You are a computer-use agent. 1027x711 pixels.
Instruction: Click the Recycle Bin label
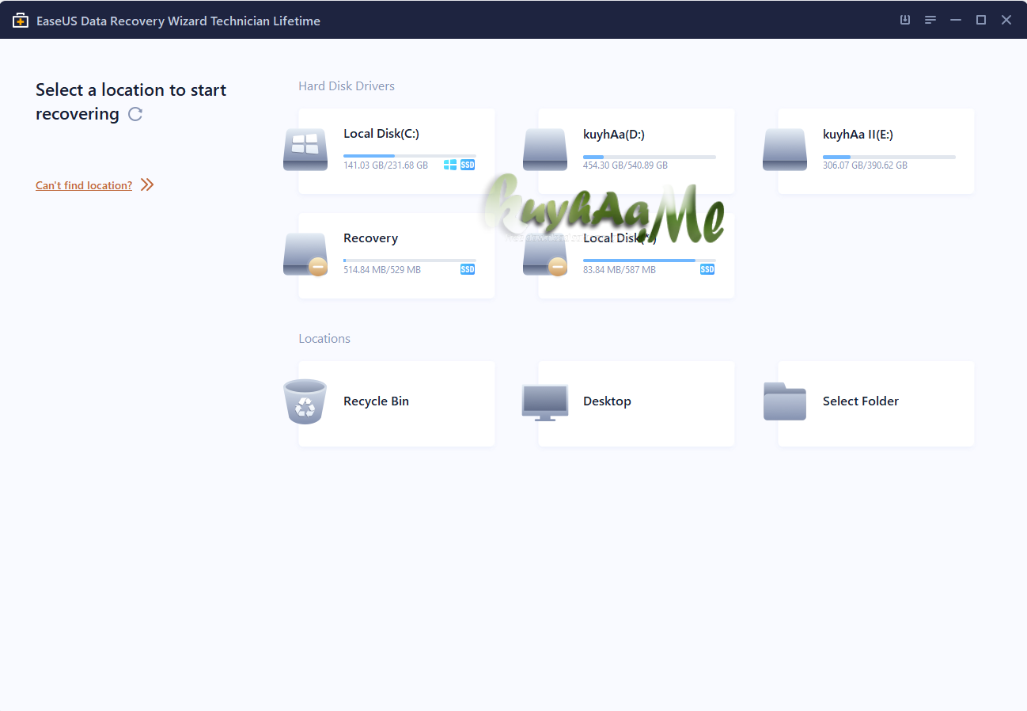click(x=376, y=401)
